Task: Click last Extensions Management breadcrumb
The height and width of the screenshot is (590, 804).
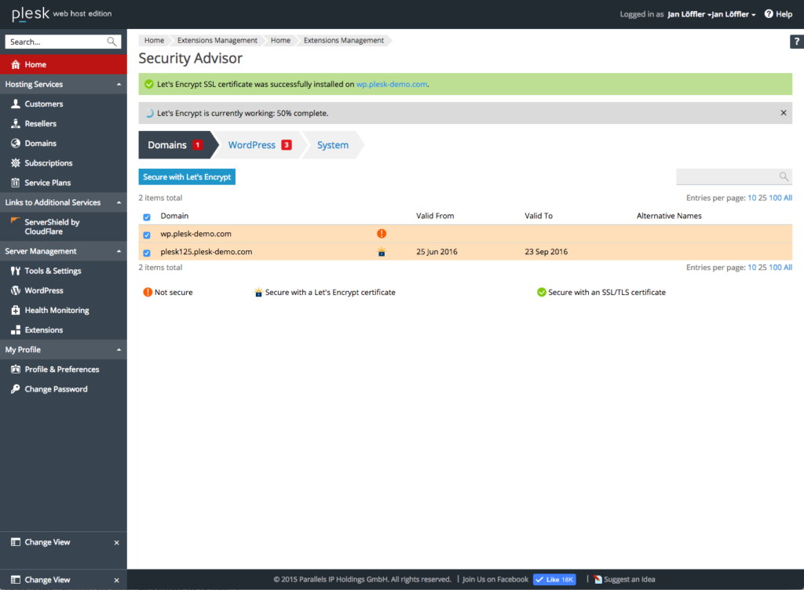Action: [344, 41]
